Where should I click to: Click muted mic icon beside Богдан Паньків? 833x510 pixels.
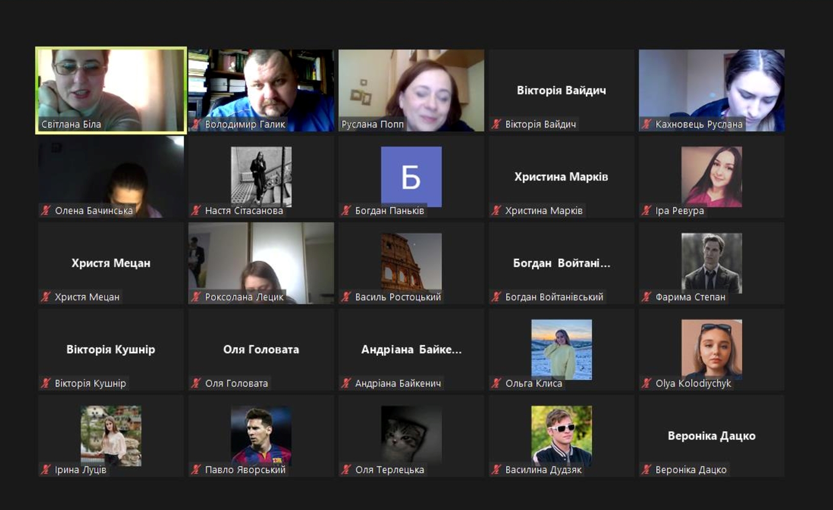coord(346,210)
